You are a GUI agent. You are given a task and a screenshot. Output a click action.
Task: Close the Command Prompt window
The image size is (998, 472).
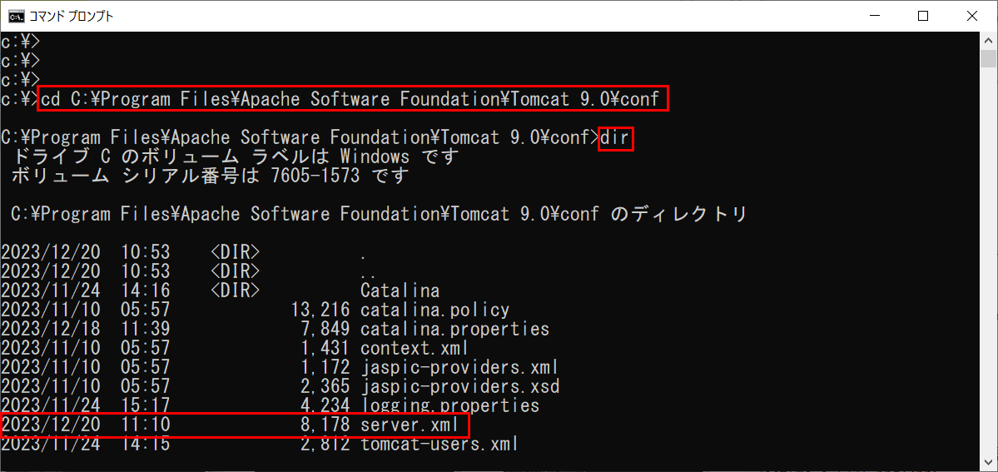click(971, 16)
